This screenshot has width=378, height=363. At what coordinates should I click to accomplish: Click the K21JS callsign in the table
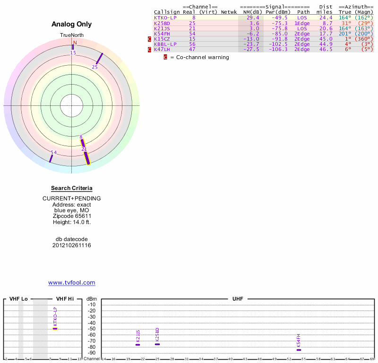click(162, 28)
